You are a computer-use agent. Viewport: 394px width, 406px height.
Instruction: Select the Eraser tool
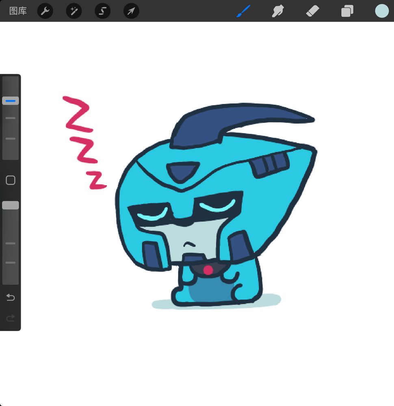pos(313,11)
